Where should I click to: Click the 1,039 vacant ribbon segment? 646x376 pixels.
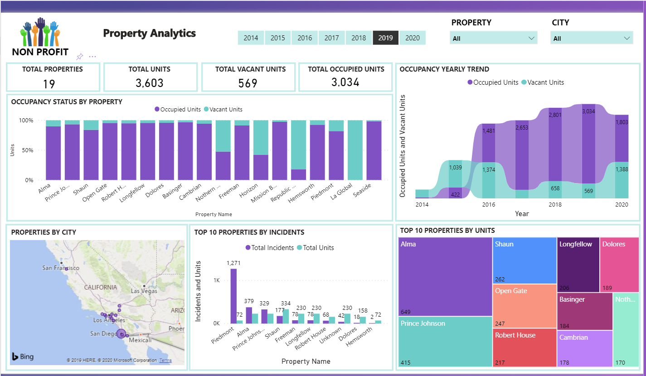pos(455,174)
